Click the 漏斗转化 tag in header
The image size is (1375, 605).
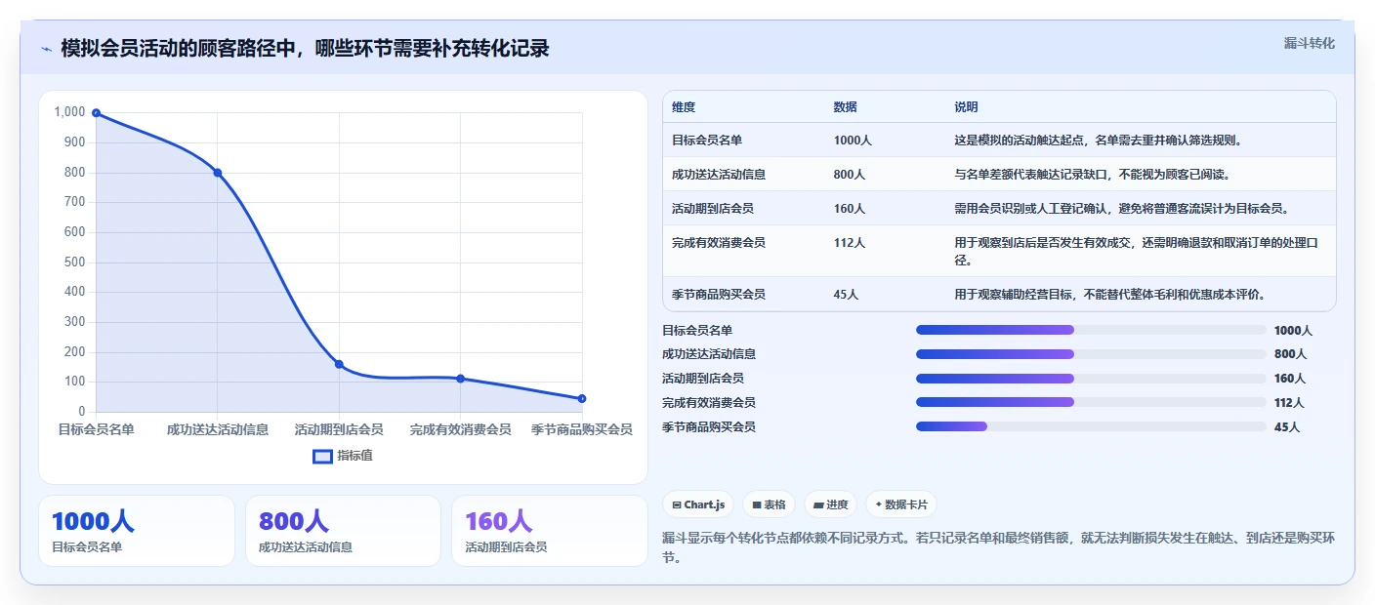coord(1309,43)
